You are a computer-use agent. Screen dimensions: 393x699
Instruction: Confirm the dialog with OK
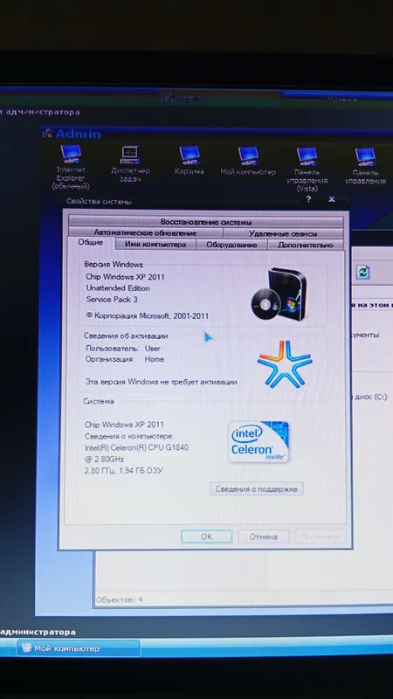(207, 536)
